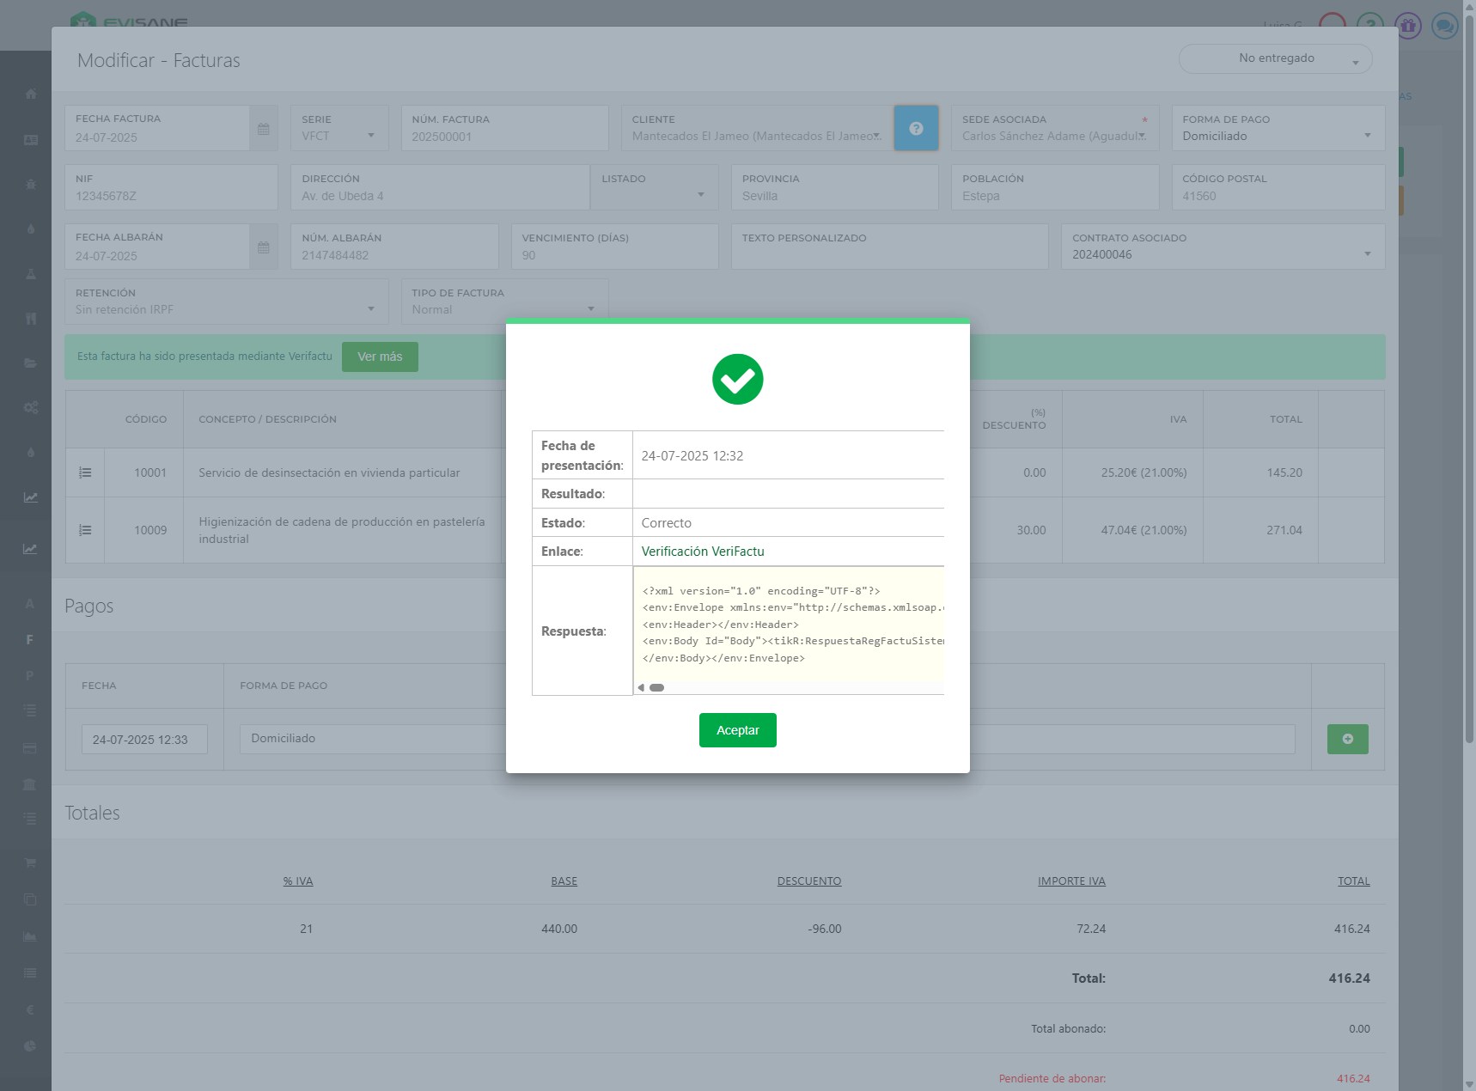Open the gift icon in top bar

pyautogui.click(x=1407, y=26)
